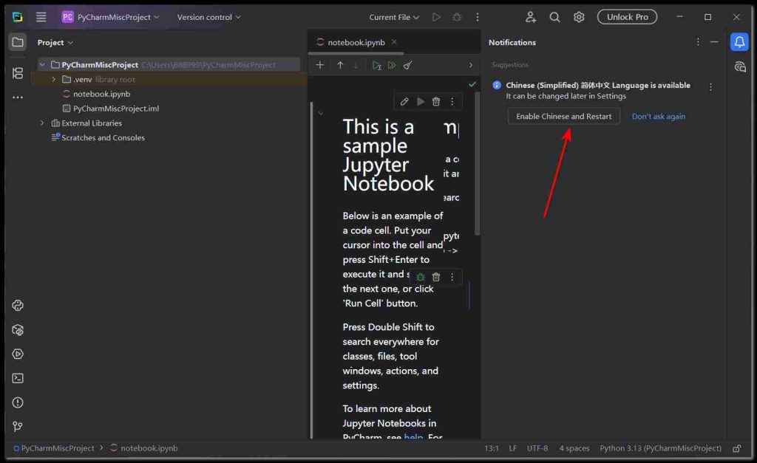
Task: Toggle the read-only lock in status bar
Action: pyautogui.click(x=736, y=448)
